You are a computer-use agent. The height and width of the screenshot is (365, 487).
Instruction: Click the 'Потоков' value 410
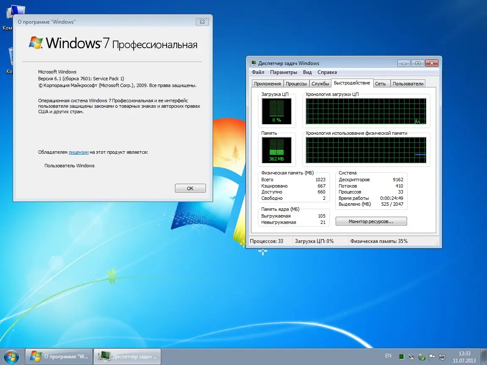click(399, 186)
